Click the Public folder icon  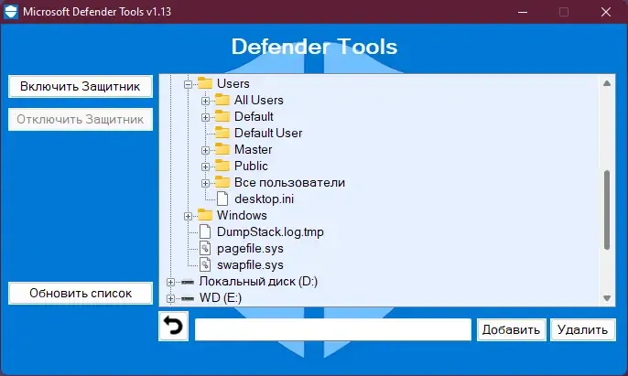(222, 166)
